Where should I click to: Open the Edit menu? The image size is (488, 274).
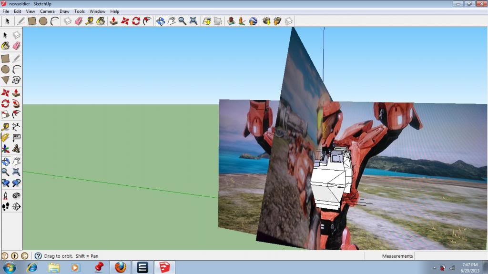coord(18,11)
